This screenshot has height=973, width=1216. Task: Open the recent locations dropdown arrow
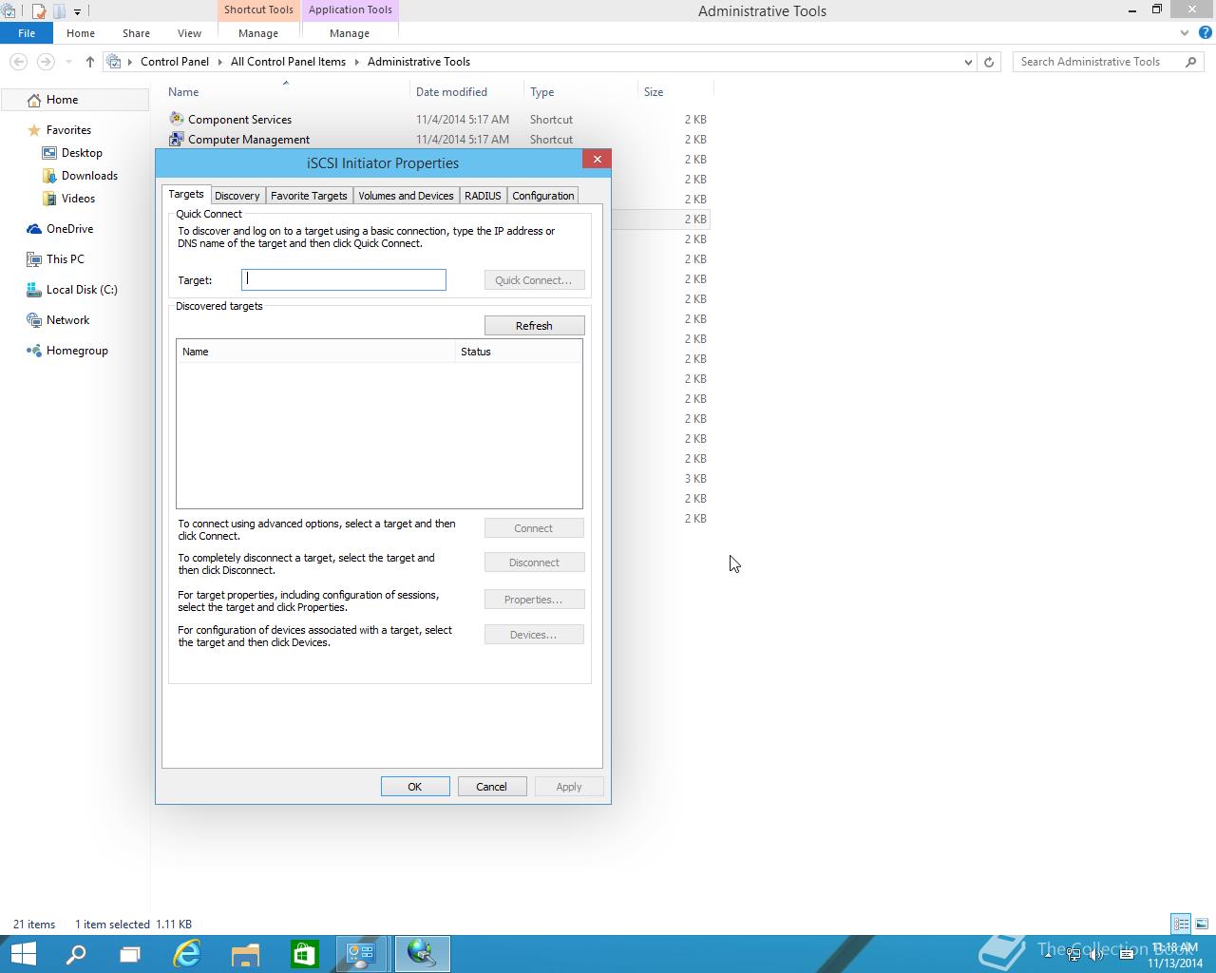68,62
